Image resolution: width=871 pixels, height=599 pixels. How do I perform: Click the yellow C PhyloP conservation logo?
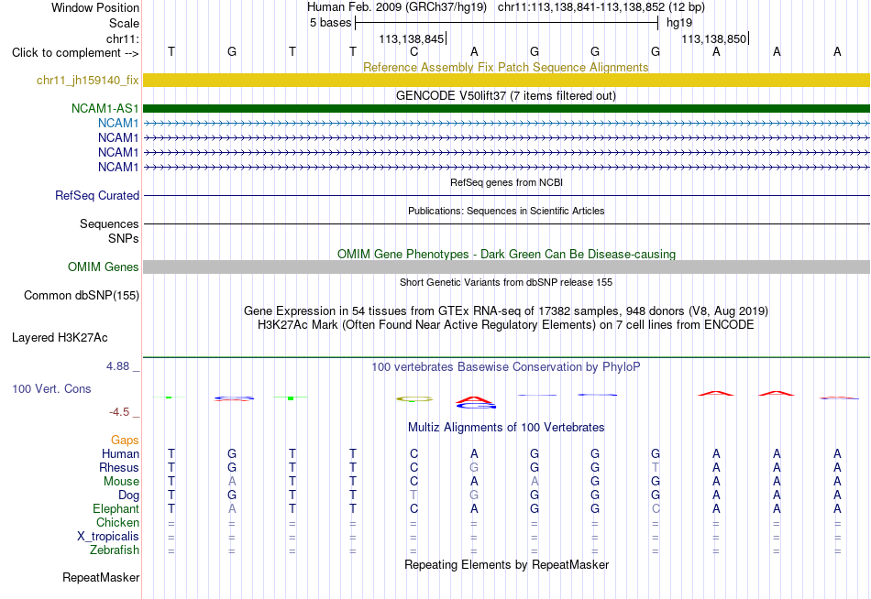click(x=414, y=398)
